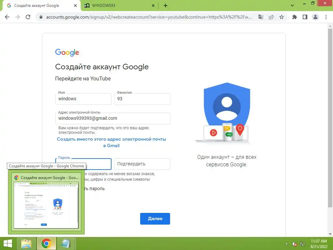Click the blue Далее button
Image resolution: width=333 pixels, height=250 pixels.
tap(155, 218)
